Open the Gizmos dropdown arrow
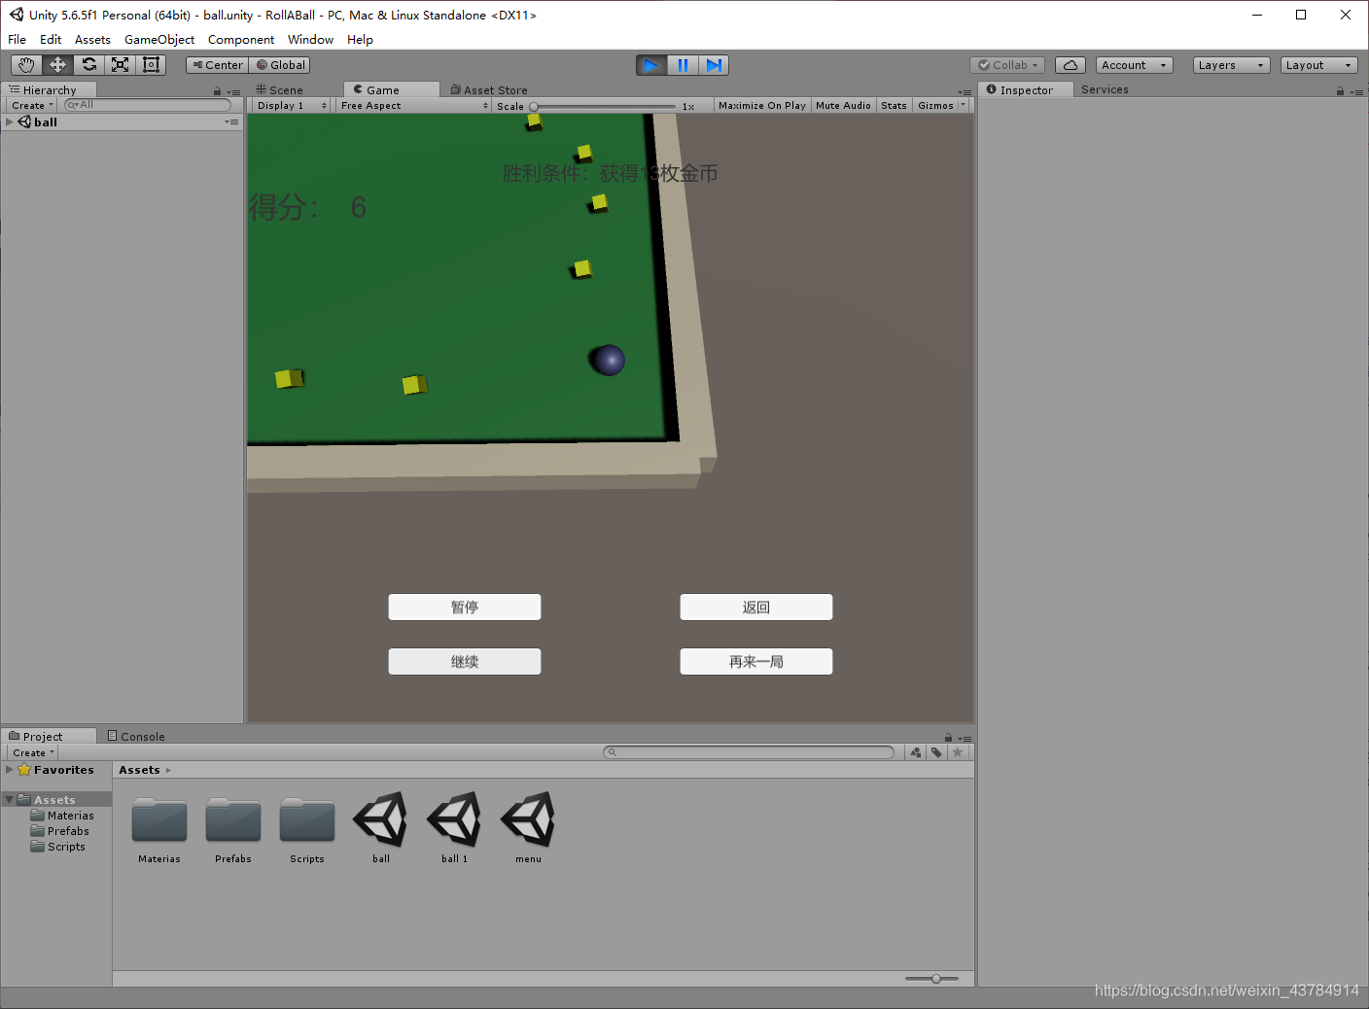 pyautogui.click(x=964, y=105)
